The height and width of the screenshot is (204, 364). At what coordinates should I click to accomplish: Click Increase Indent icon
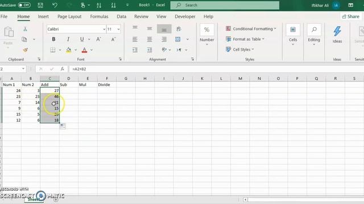(150, 50)
